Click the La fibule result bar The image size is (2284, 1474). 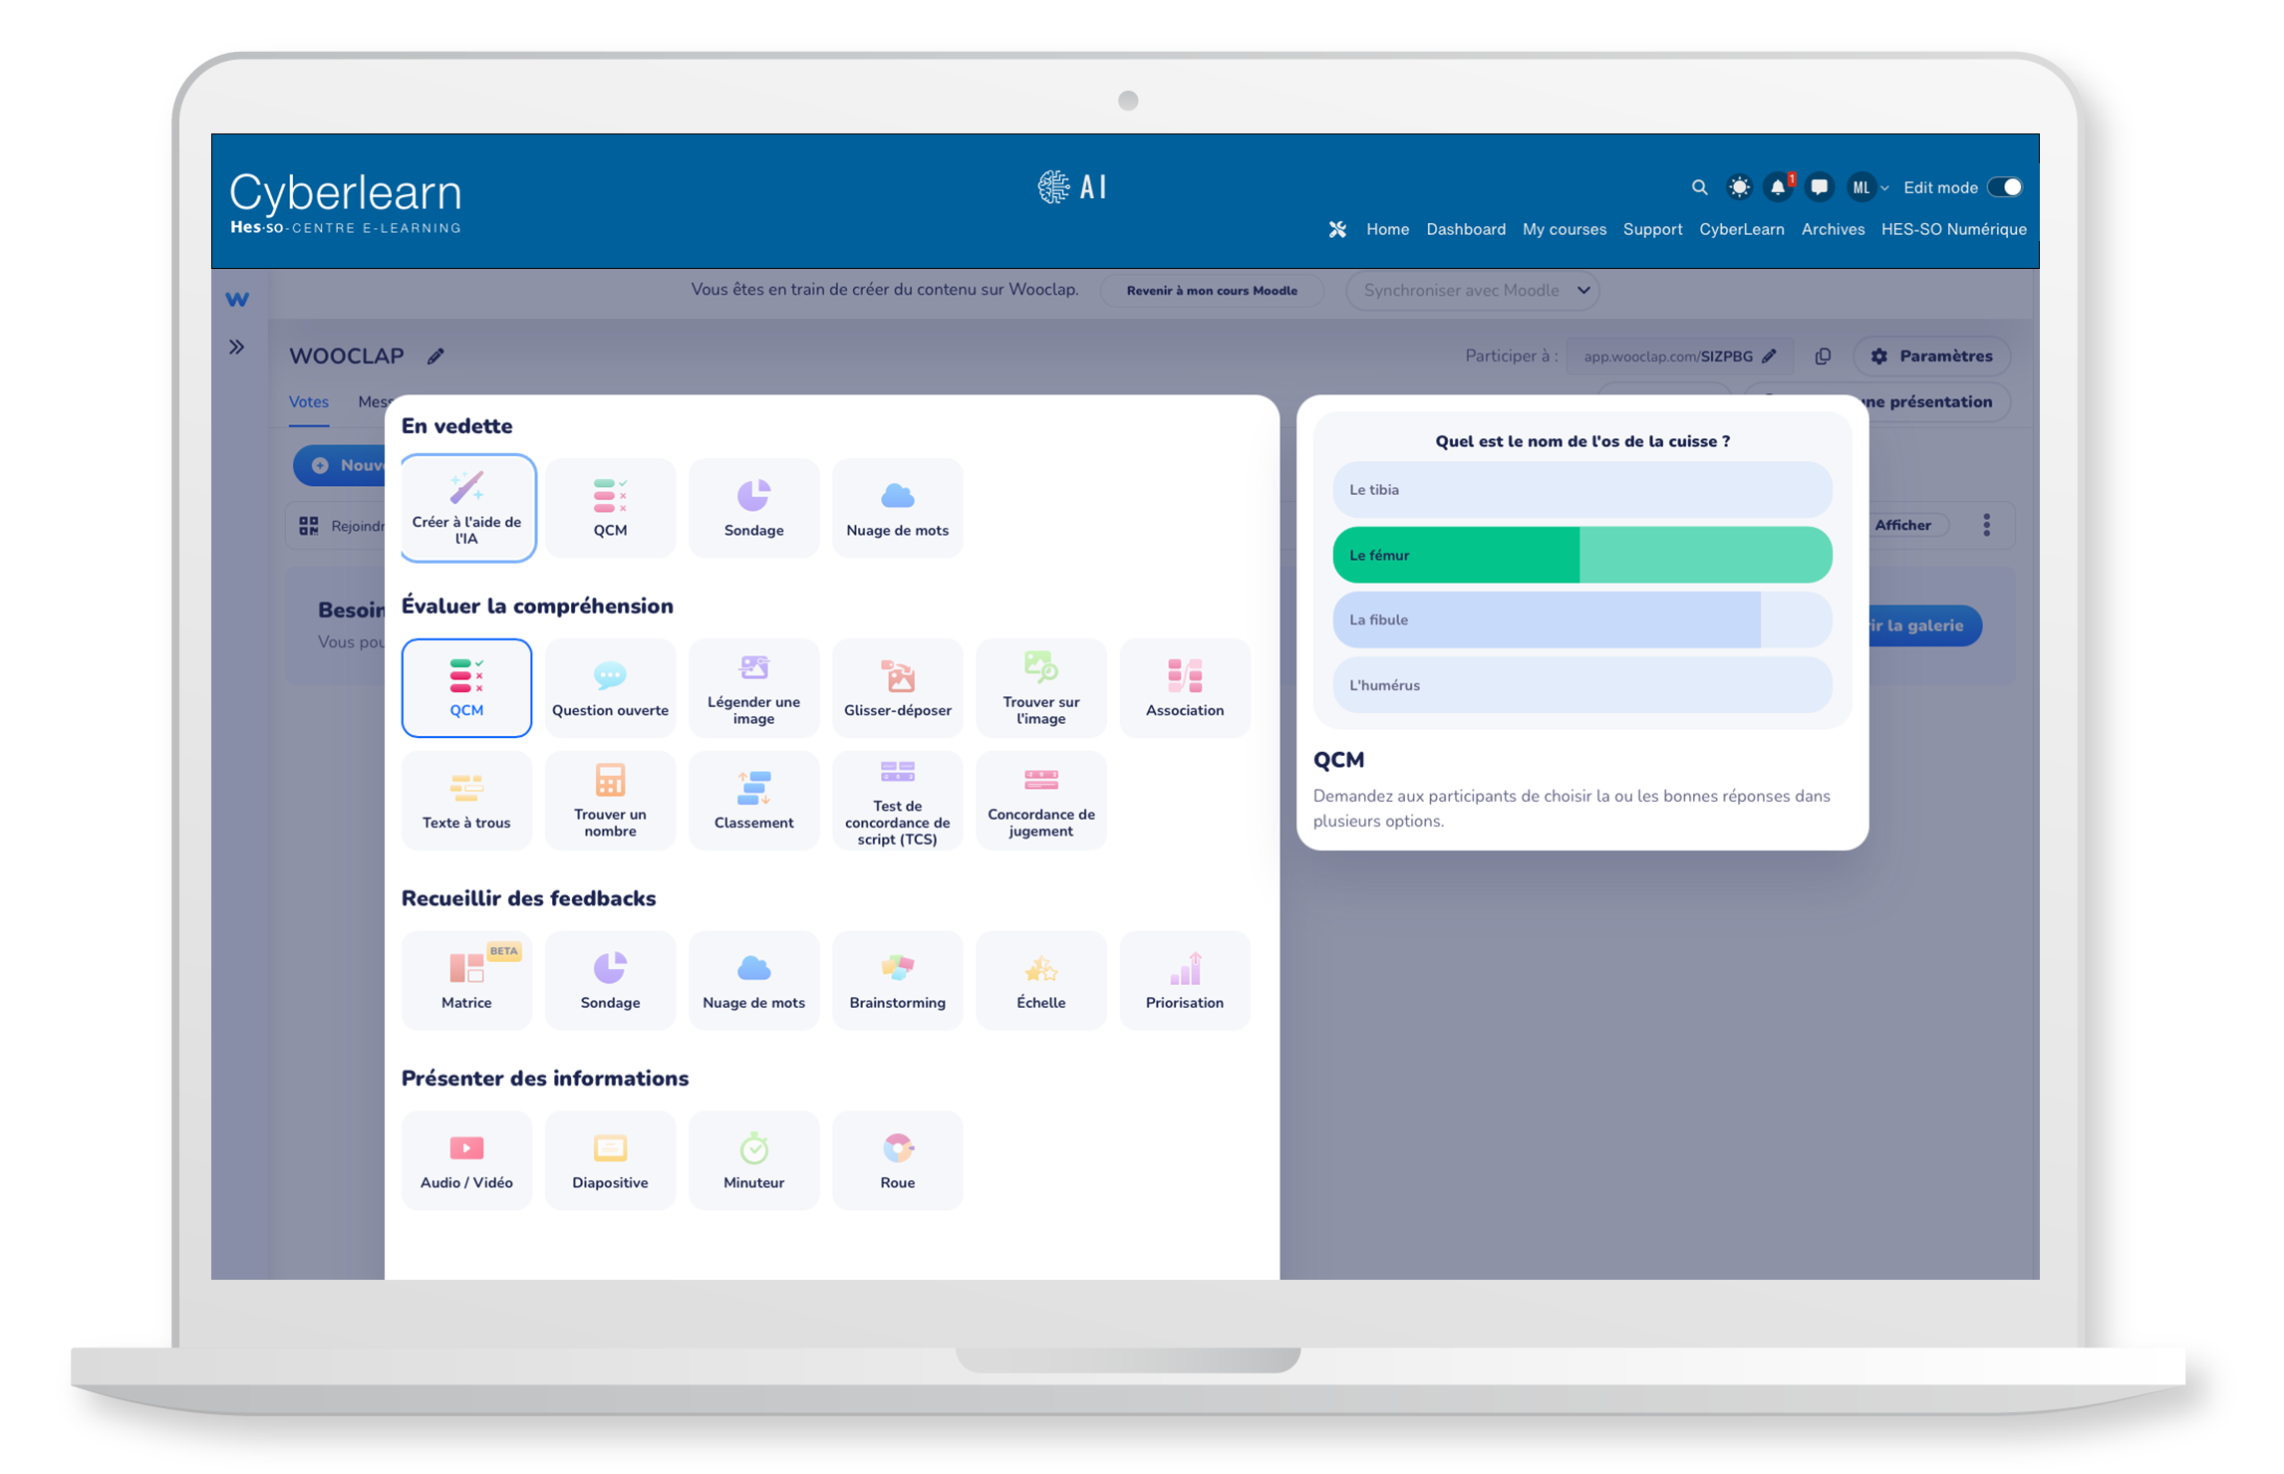(1582, 619)
